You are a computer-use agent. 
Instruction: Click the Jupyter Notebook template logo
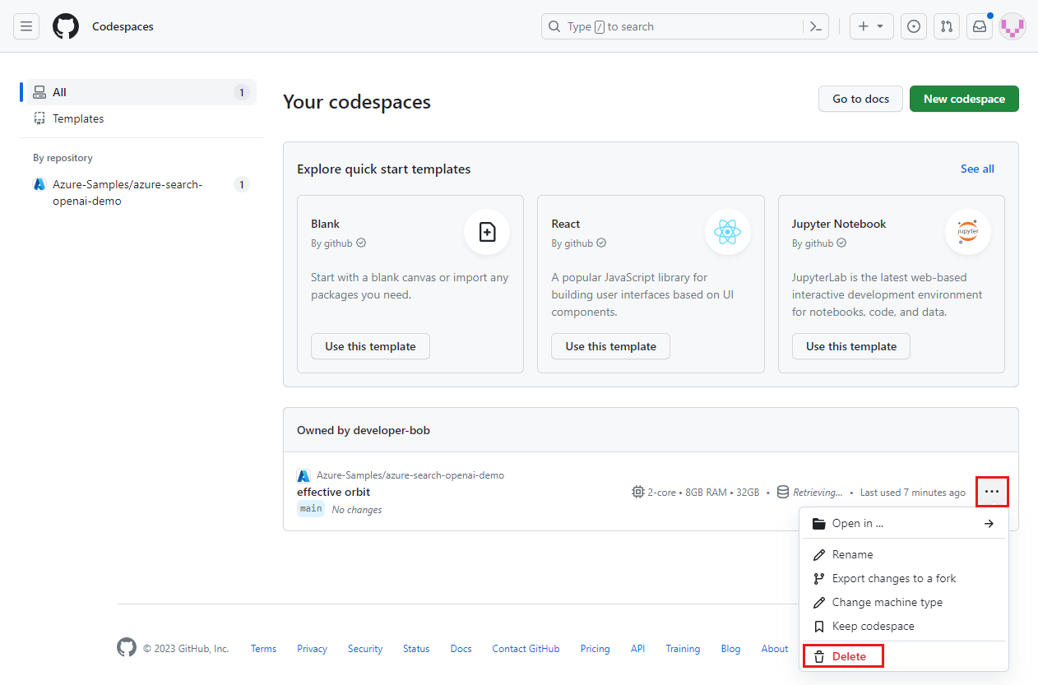pyautogui.click(x=967, y=231)
